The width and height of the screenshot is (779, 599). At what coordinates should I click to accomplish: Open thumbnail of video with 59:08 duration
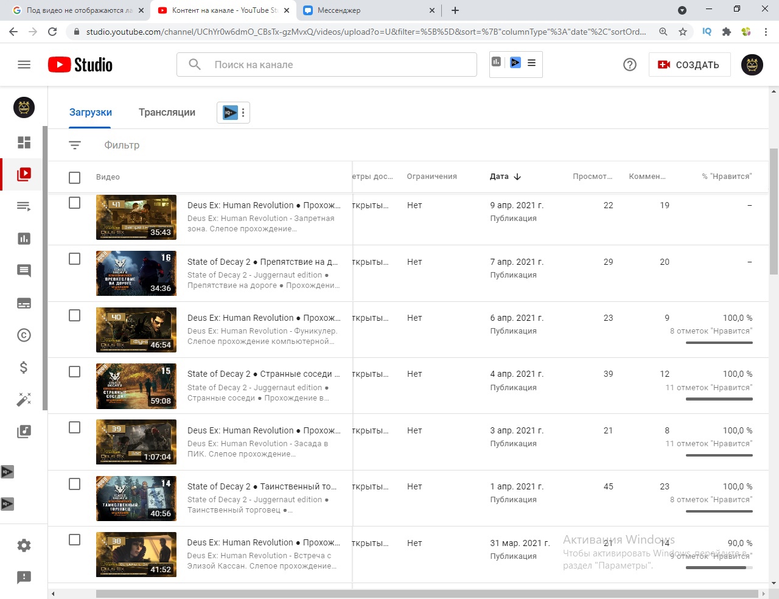pyautogui.click(x=136, y=385)
